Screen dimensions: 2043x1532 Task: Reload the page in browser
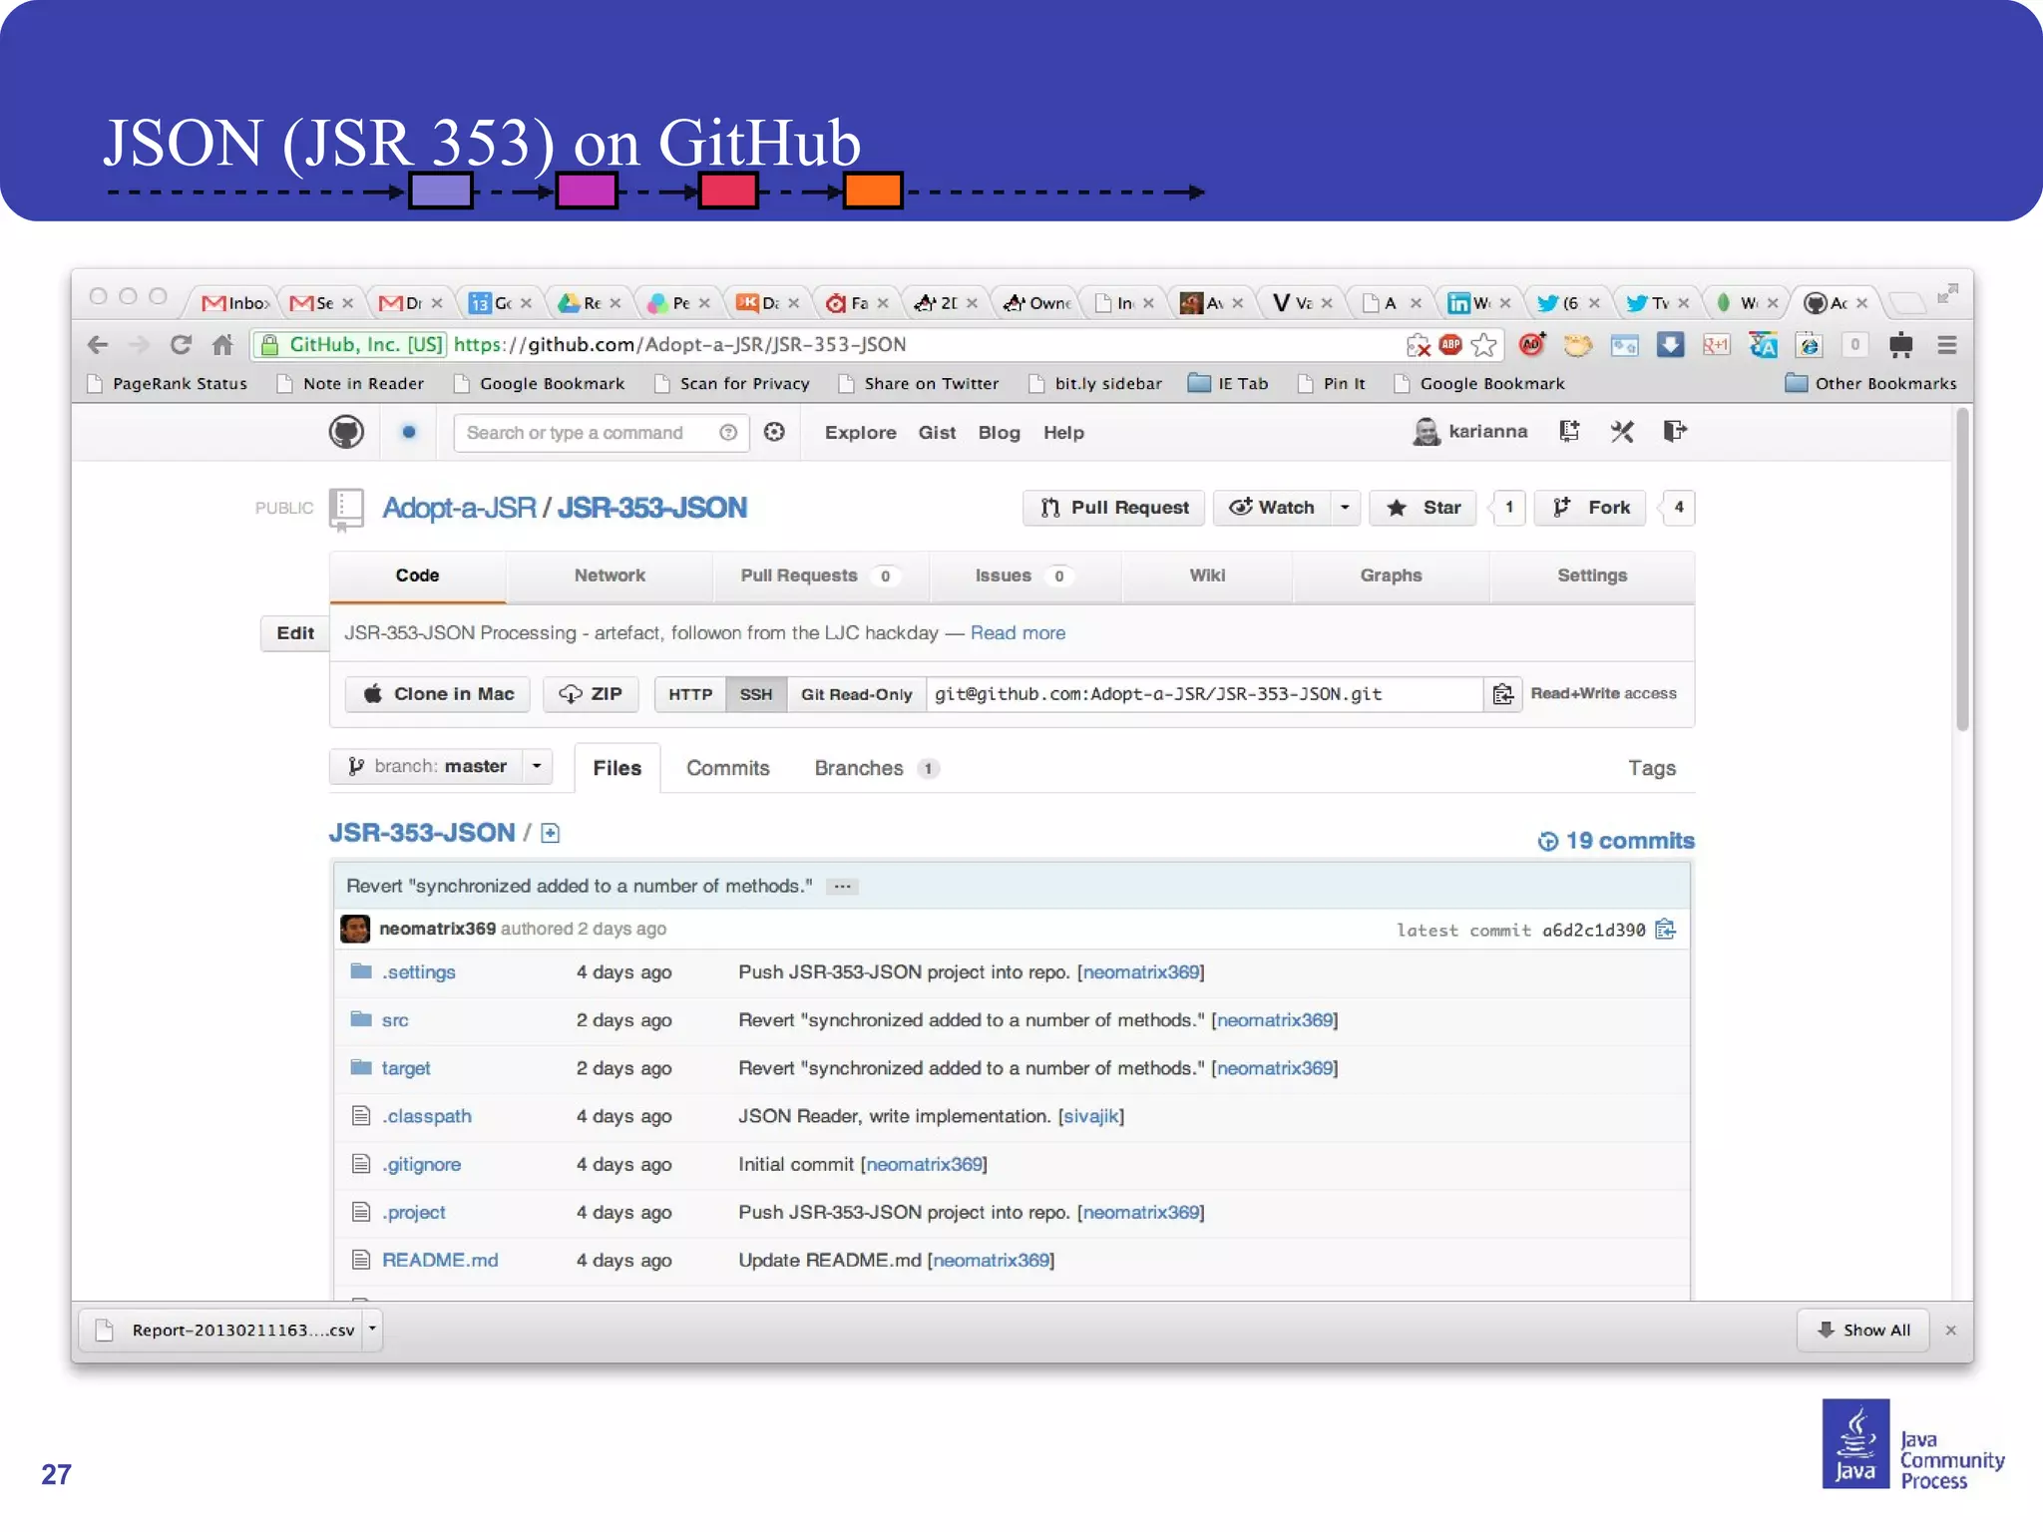pos(181,345)
